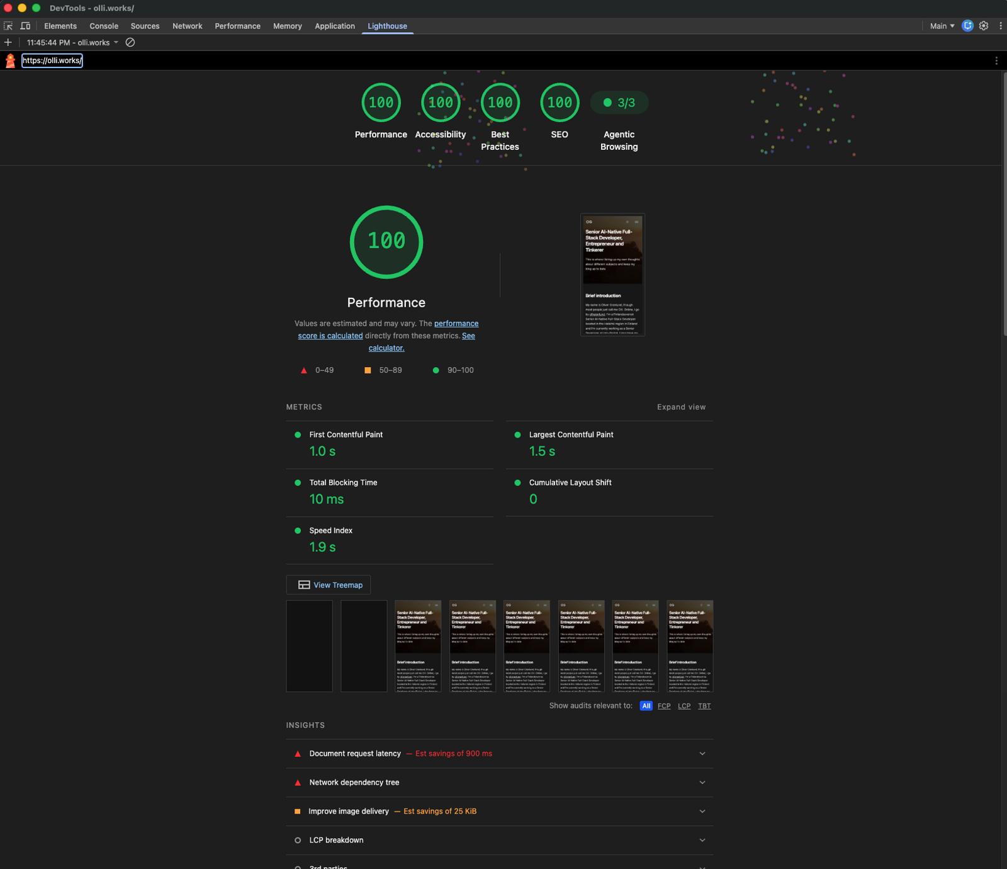
Task: Click 'Est savings of 25 KiB' text
Action: point(440,812)
